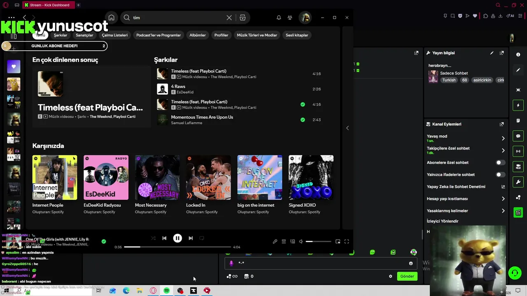Select the Podcast'ler ve Programlar chip

(x=159, y=35)
